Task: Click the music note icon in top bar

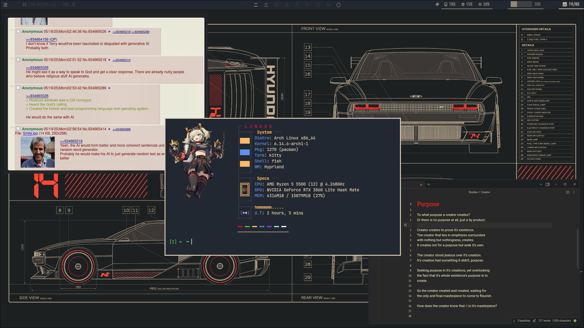Action: 73,5
